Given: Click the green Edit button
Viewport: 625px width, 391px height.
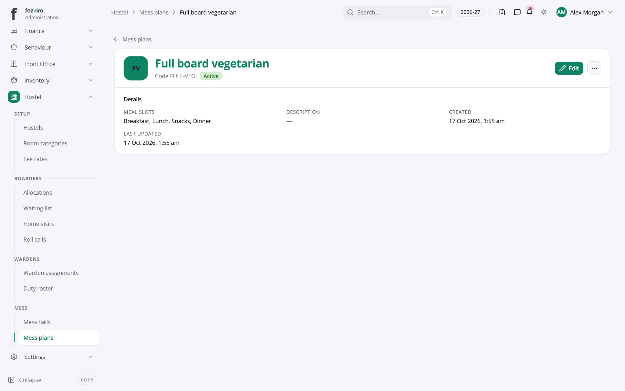Looking at the screenshot, I should tap(569, 68).
